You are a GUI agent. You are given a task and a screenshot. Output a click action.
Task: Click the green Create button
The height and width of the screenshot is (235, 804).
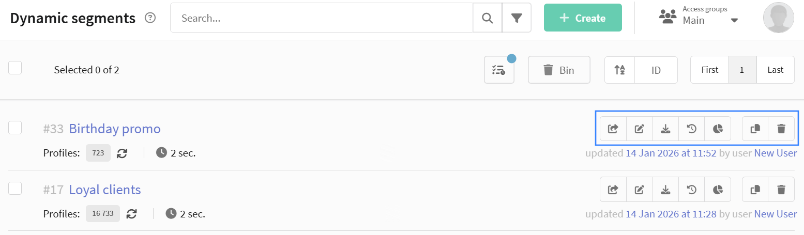click(x=583, y=18)
